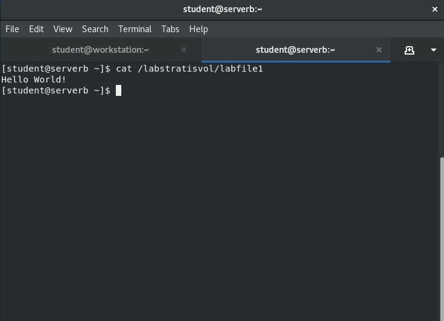
Task: Close the student@workstation tab with its X icon
Action: point(184,50)
